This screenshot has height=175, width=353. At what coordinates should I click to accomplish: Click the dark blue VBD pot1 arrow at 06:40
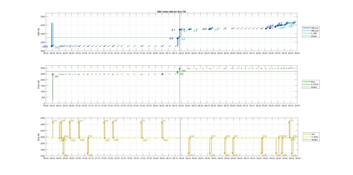(x=52, y=35)
